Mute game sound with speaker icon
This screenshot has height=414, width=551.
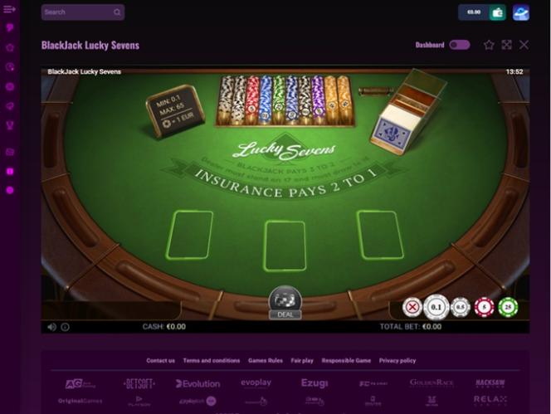pos(51,327)
